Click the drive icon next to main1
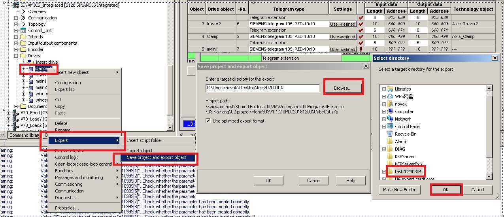The width and height of the screenshot is (504, 217). (x=30, y=81)
